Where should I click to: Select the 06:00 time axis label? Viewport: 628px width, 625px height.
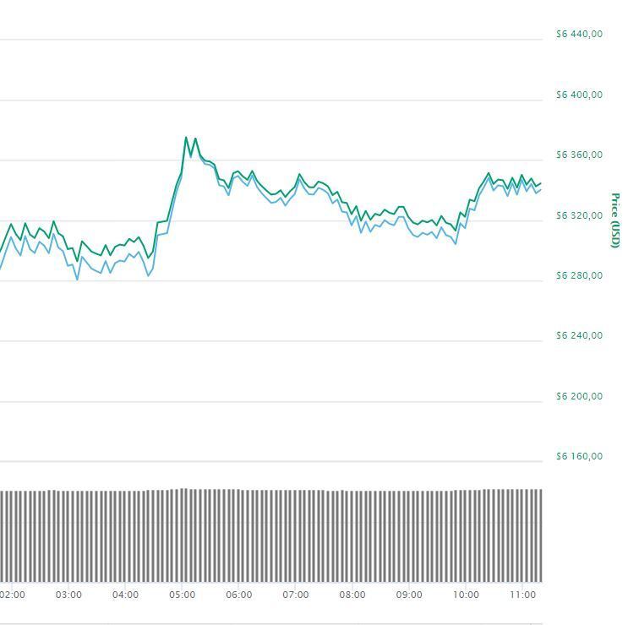click(x=238, y=595)
